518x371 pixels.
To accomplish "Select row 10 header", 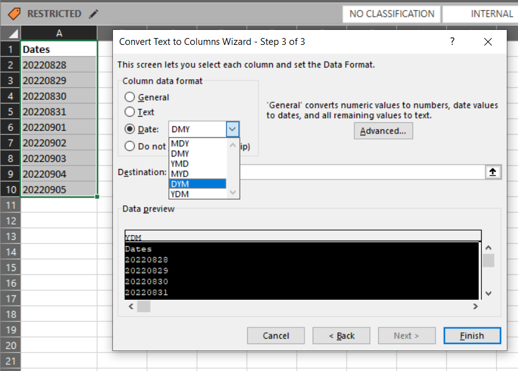I will [10, 190].
